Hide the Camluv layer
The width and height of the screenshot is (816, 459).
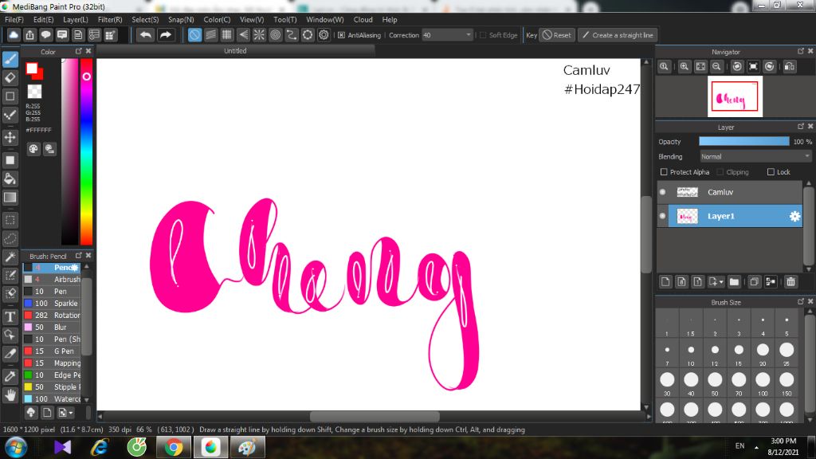(662, 192)
